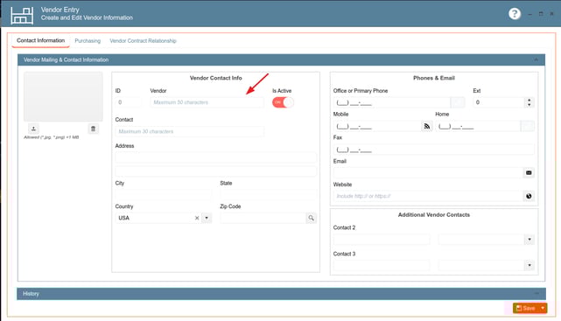Click the button beside Home phone field
This screenshot has width=561, height=321.
(528, 126)
